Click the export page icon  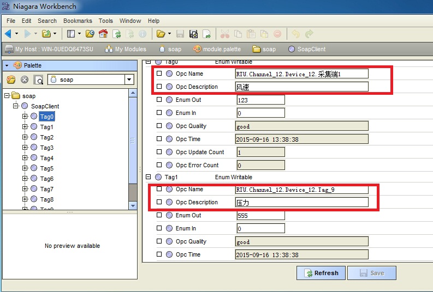pos(206,34)
